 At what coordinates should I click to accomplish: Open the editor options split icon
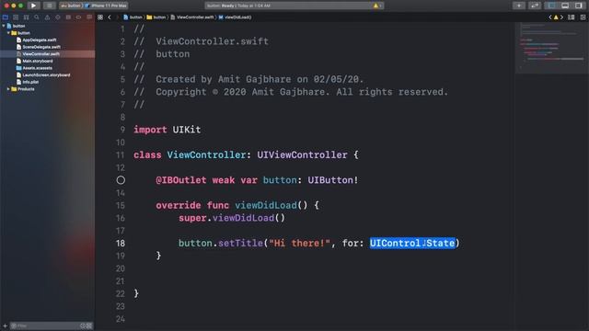coord(571,17)
